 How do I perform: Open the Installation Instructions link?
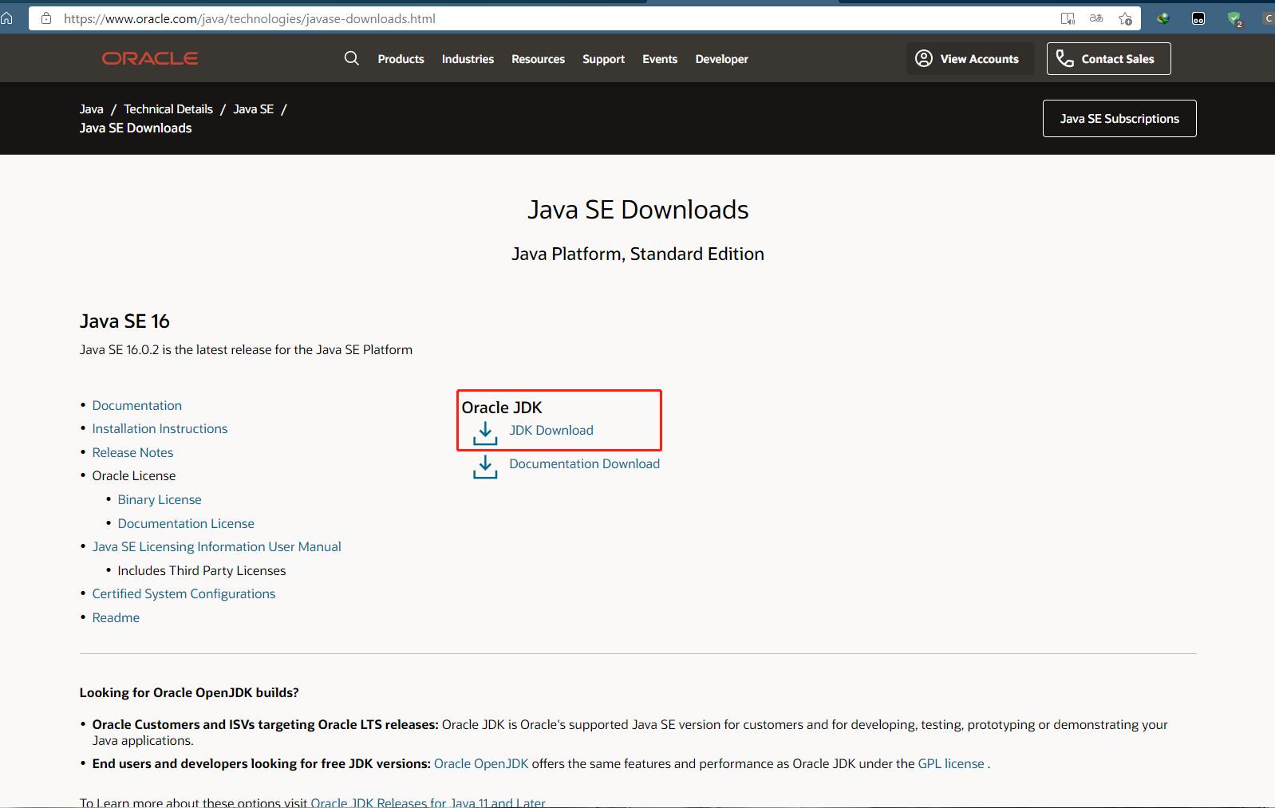(x=160, y=428)
